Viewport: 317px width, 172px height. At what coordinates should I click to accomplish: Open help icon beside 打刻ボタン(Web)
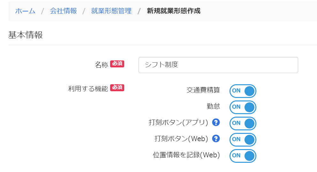coord(216,139)
